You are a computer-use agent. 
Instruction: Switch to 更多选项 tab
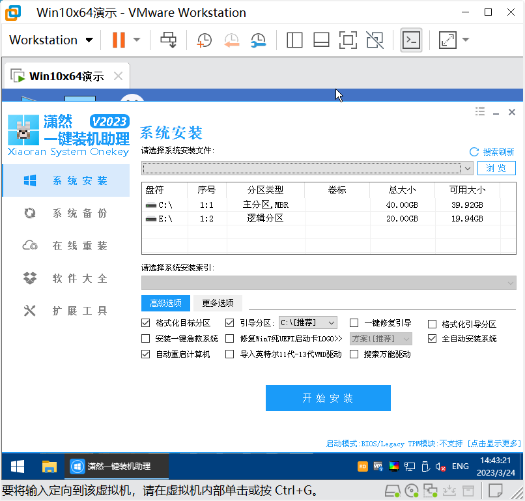tap(218, 303)
